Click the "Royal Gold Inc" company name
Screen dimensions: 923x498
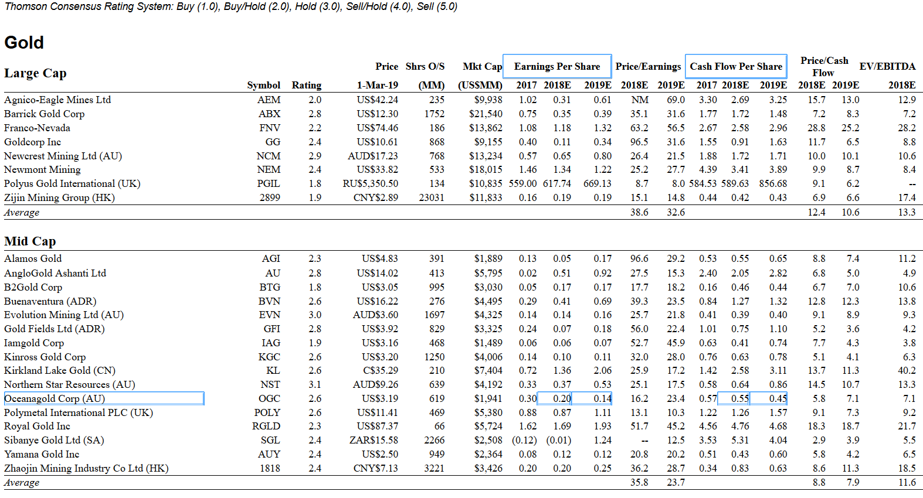(37, 426)
